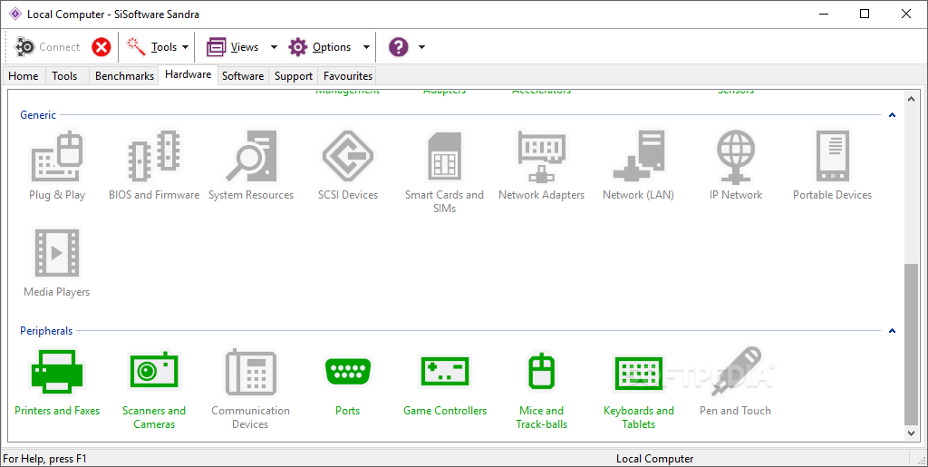The image size is (928, 467).
Task: Expand the Help dropdown arrow
Action: point(421,47)
